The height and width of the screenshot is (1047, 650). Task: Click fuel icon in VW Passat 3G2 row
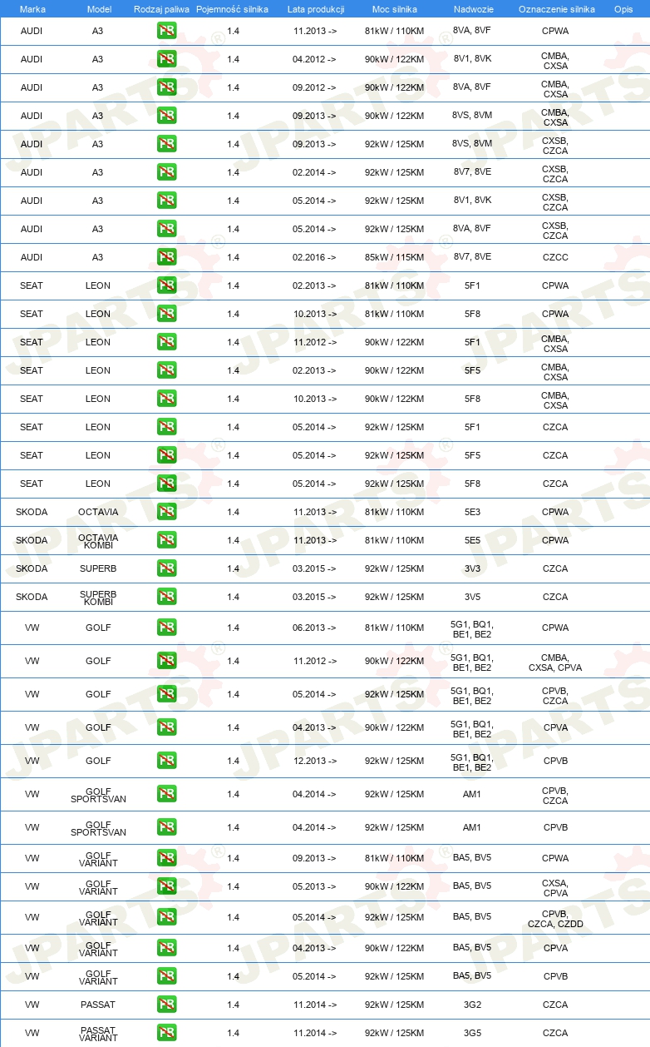click(x=166, y=1005)
